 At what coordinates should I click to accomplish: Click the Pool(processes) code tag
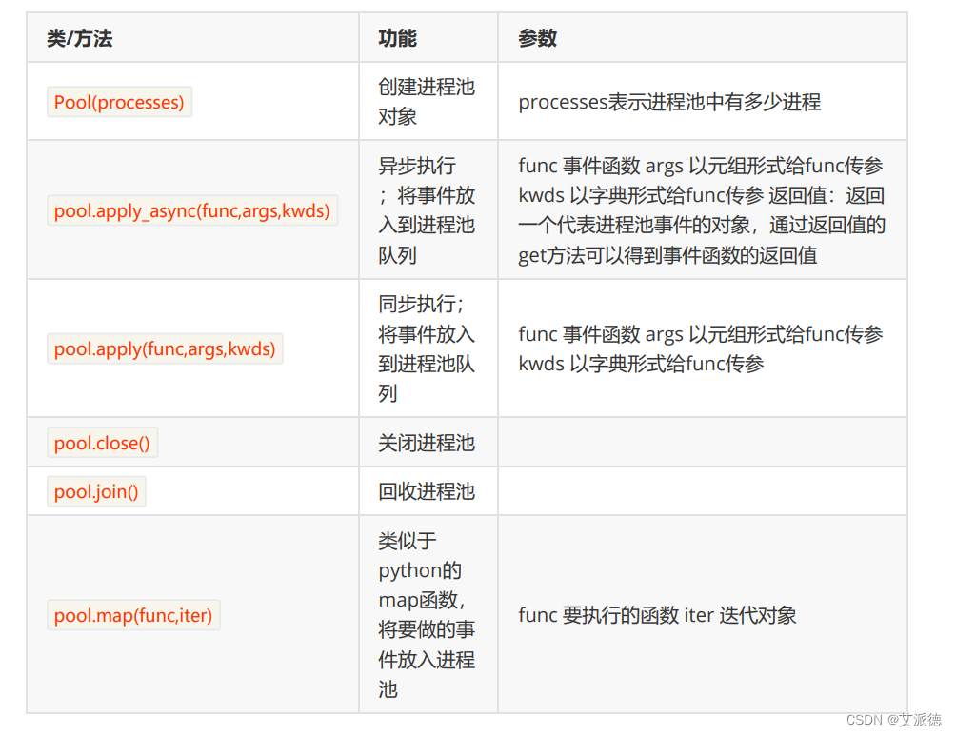tap(118, 102)
